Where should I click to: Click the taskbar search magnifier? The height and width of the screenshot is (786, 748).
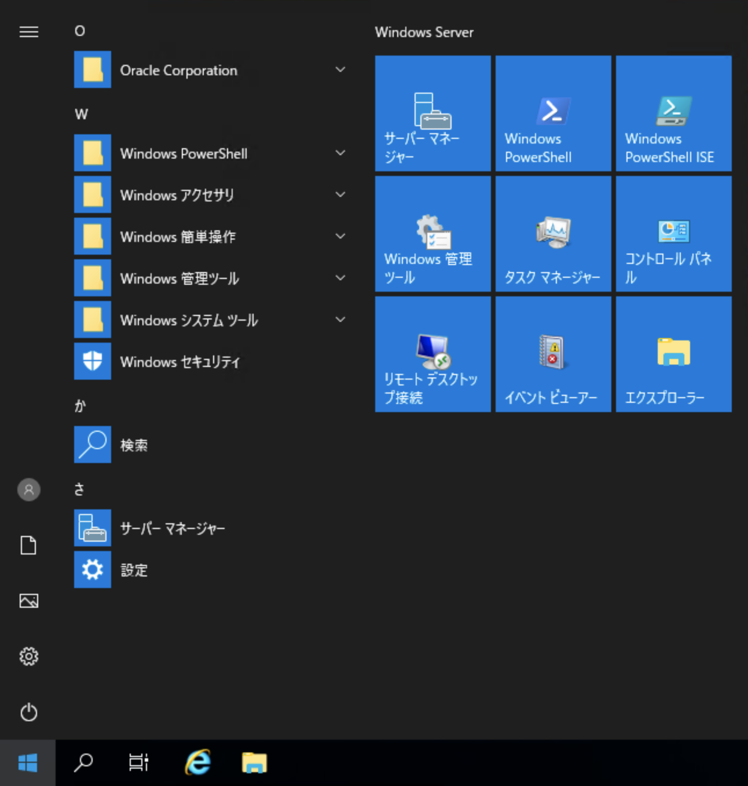pyautogui.click(x=83, y=763)
